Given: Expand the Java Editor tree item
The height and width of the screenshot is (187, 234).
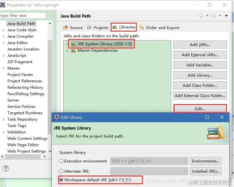Looking at the screenshot, I should click(x=4, y=43).
